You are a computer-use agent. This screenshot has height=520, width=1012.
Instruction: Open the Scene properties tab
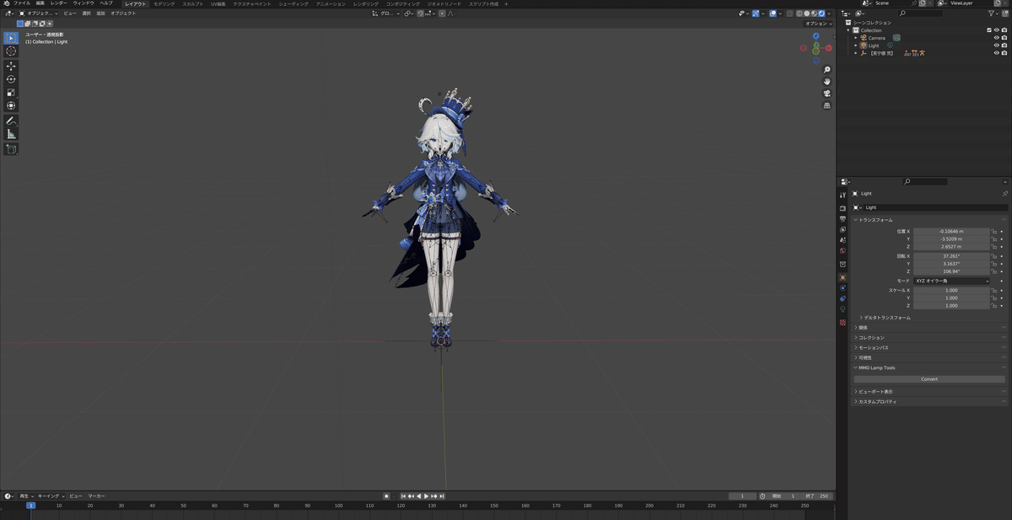(842, 240)
